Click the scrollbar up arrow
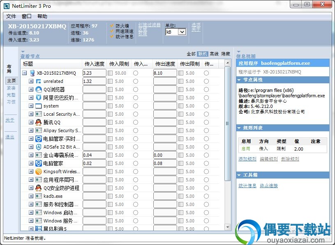Viewport: 335px width, 245px height. pos(228,63)
